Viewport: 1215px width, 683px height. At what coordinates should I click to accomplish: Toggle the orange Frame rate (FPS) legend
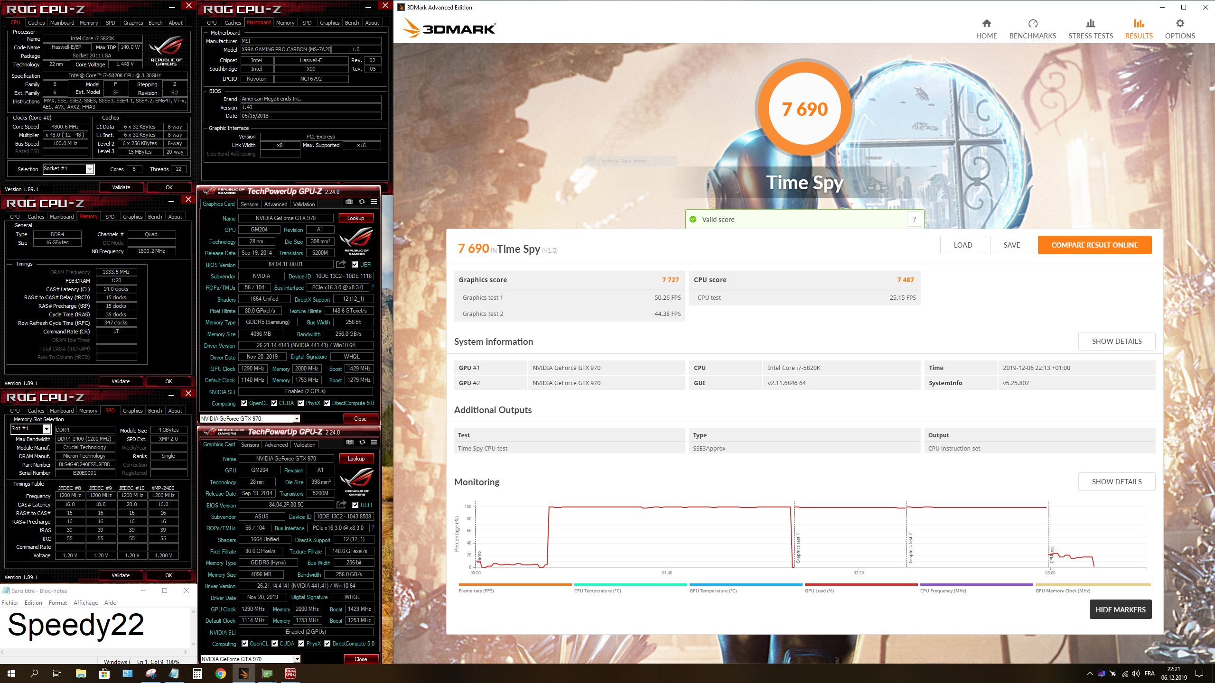click(x=515, y=588)
